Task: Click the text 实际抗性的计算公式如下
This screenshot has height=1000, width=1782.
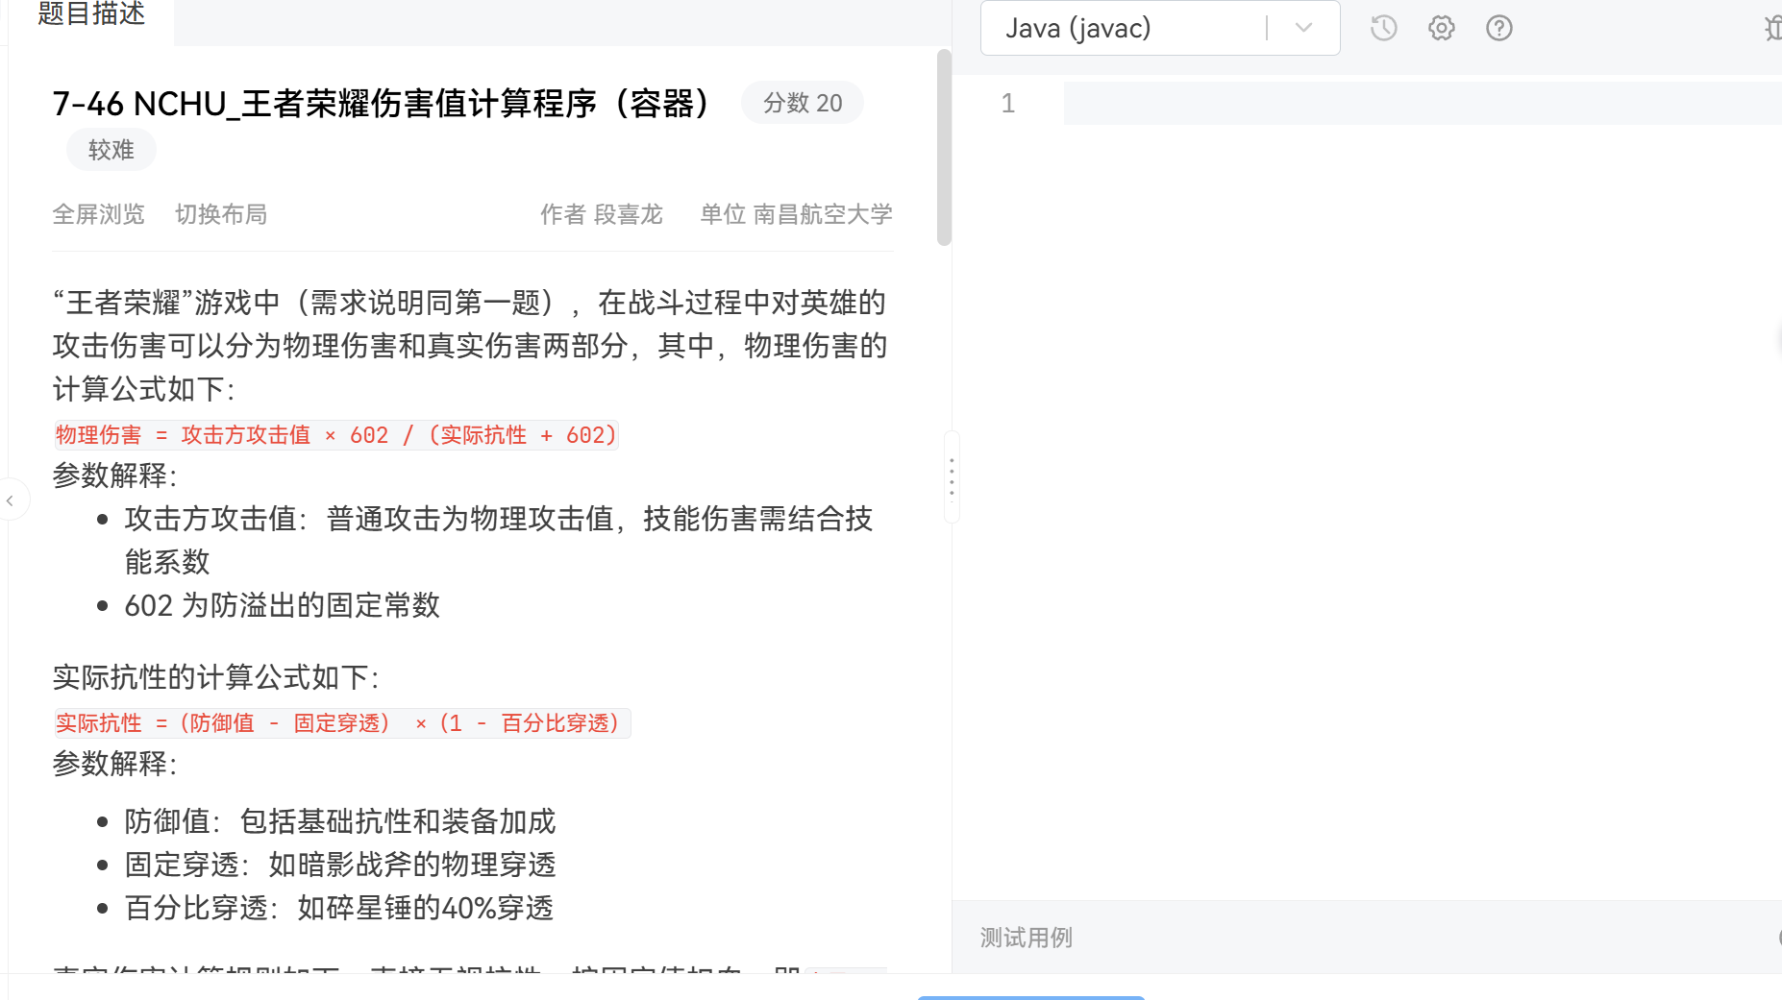Action: coord(216,677)
